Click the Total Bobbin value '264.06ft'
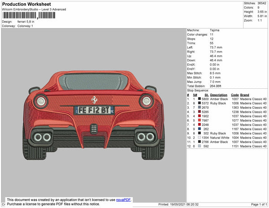The width and height of the screenshot is (269, 208). coord(216,86)
